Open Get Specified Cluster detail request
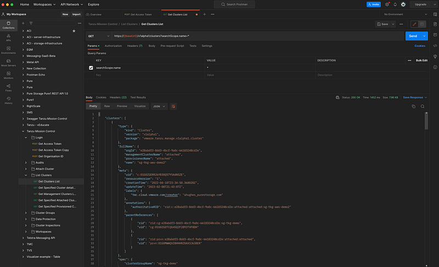The width and height of the screenshot is (439, 267). point(57,188)
